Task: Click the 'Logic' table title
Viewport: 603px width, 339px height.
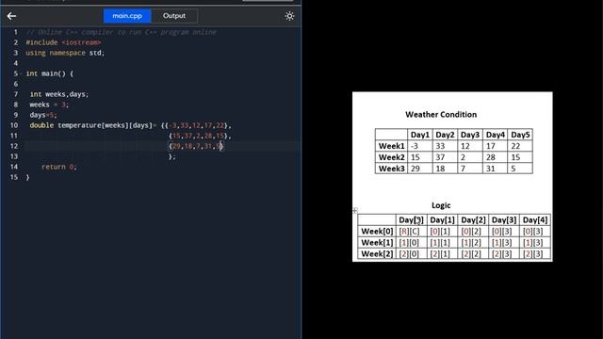Action: (x=441, y=205)
